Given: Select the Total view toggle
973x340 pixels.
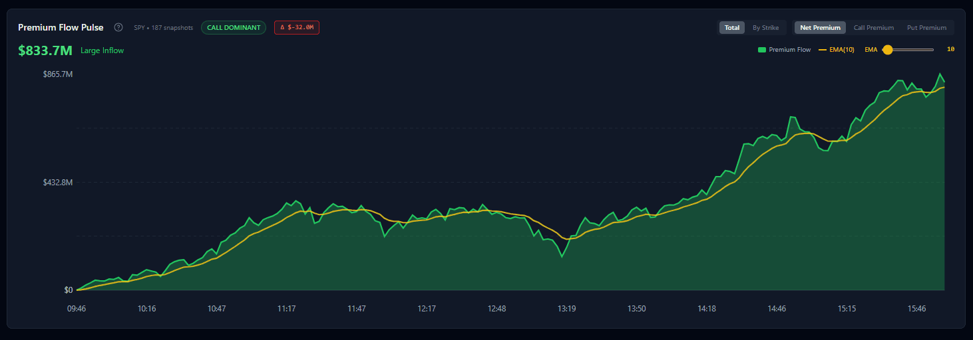Looking at the screenshot, I should click(x=732, y=28).
